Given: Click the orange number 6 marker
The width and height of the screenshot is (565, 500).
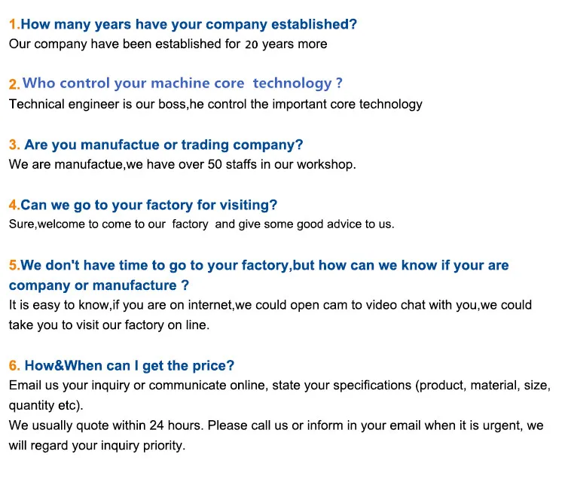Looking at the screenshot, I should [x=14, y=366].
